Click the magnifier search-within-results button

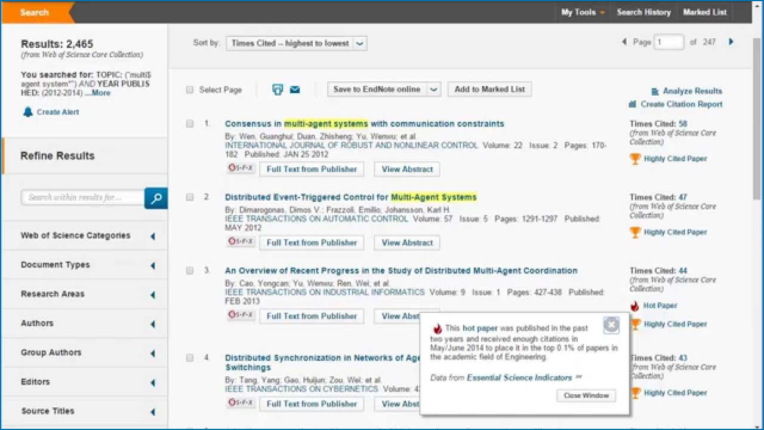(156, 198)
